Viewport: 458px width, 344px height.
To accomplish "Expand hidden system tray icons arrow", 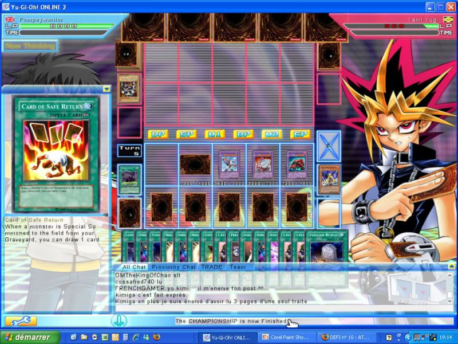I will tap(407, 338).
